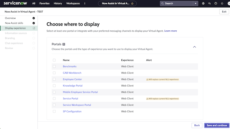Screen dimensions: 230x129
Task: Open the notifications bell icon
Action: pos(222,3)
